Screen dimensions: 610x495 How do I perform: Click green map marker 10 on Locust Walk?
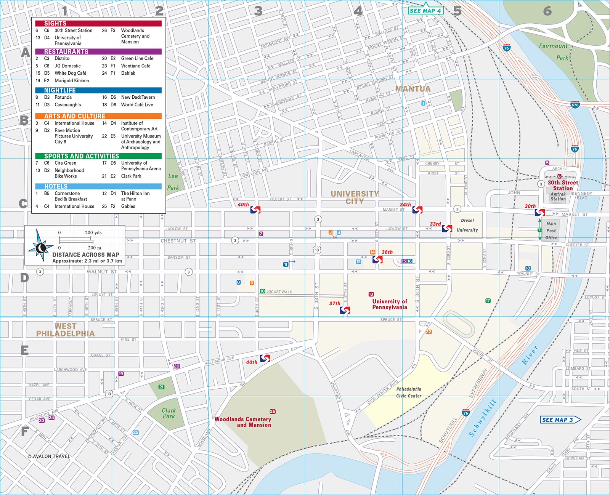coord(263,291)
